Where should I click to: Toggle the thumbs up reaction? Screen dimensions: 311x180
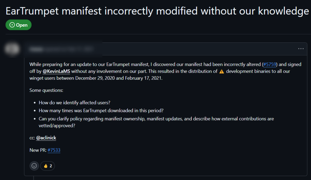48,166
